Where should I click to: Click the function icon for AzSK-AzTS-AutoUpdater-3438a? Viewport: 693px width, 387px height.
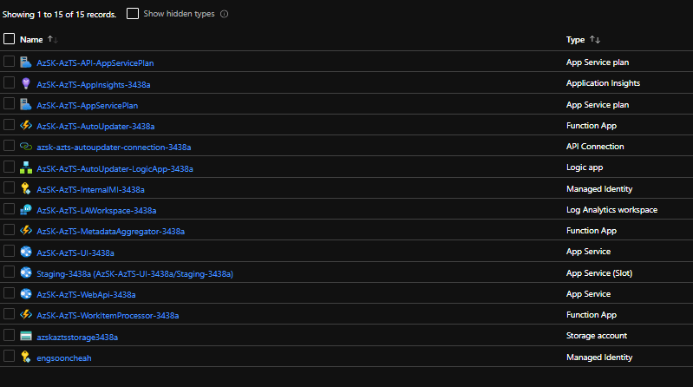coord(26,125)
